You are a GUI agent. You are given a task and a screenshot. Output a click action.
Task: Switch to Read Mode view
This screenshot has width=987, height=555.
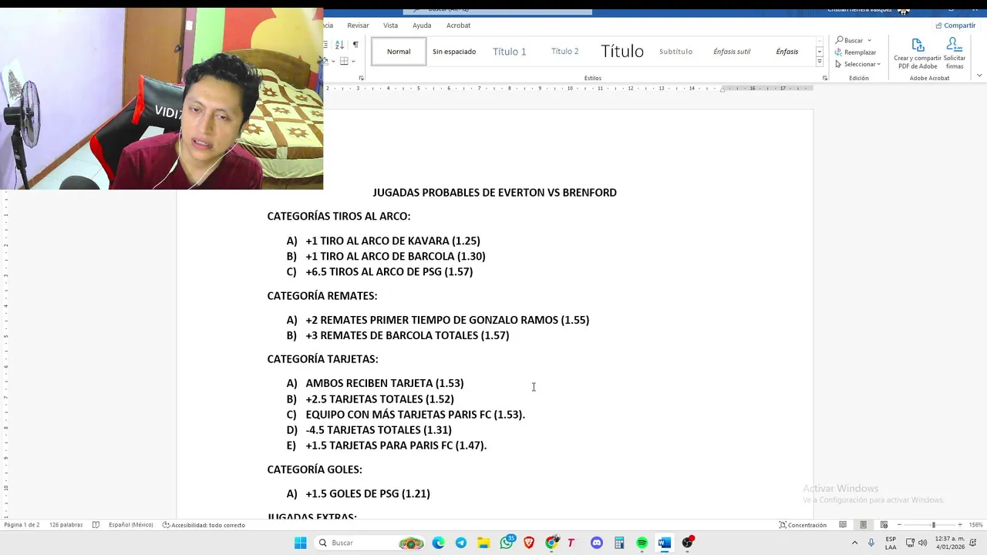click(843, 525)
